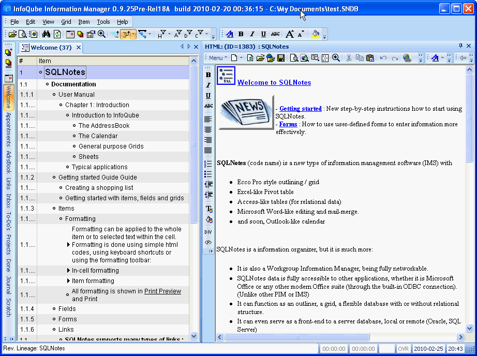This screenshot has width=477, height=356.
Task: Open the dropdown arrow beside the hoist button
Action: tap(133, 34)
